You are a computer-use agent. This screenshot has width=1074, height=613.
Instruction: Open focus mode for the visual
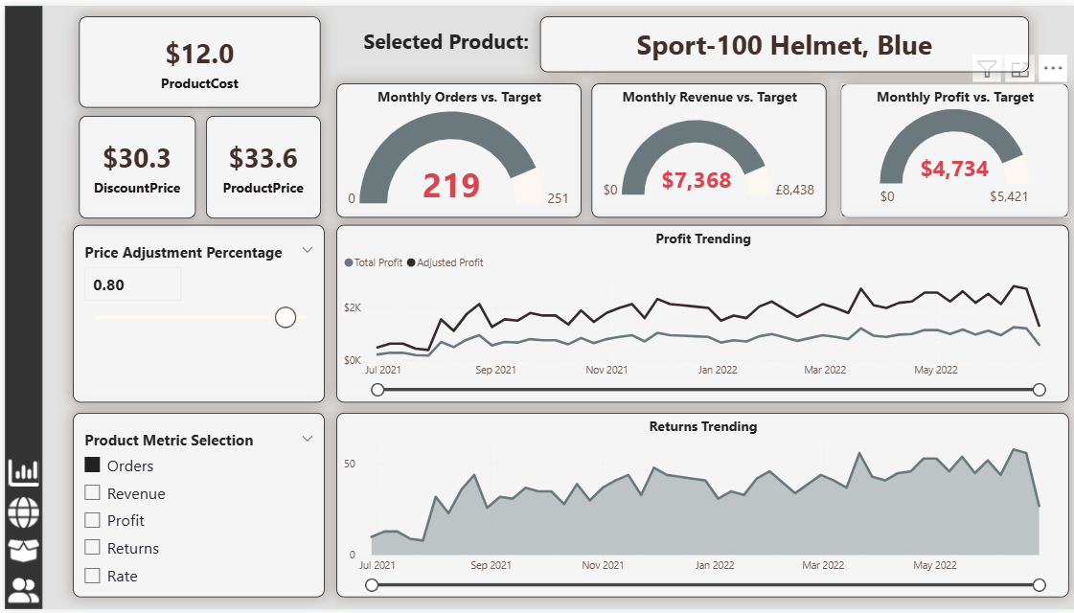[x=1019, y=68]
